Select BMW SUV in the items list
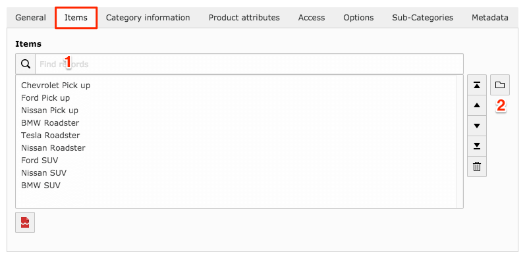 [41, 185]
